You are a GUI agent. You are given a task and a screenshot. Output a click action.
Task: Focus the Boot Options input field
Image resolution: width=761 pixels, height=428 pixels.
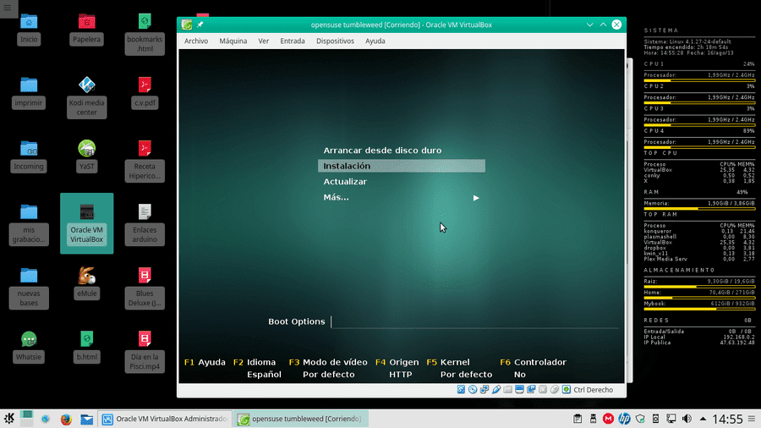click(474, 321)
